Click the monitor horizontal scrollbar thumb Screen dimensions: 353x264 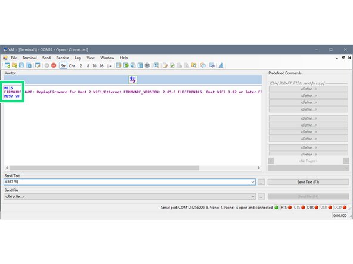click(104, 168)
